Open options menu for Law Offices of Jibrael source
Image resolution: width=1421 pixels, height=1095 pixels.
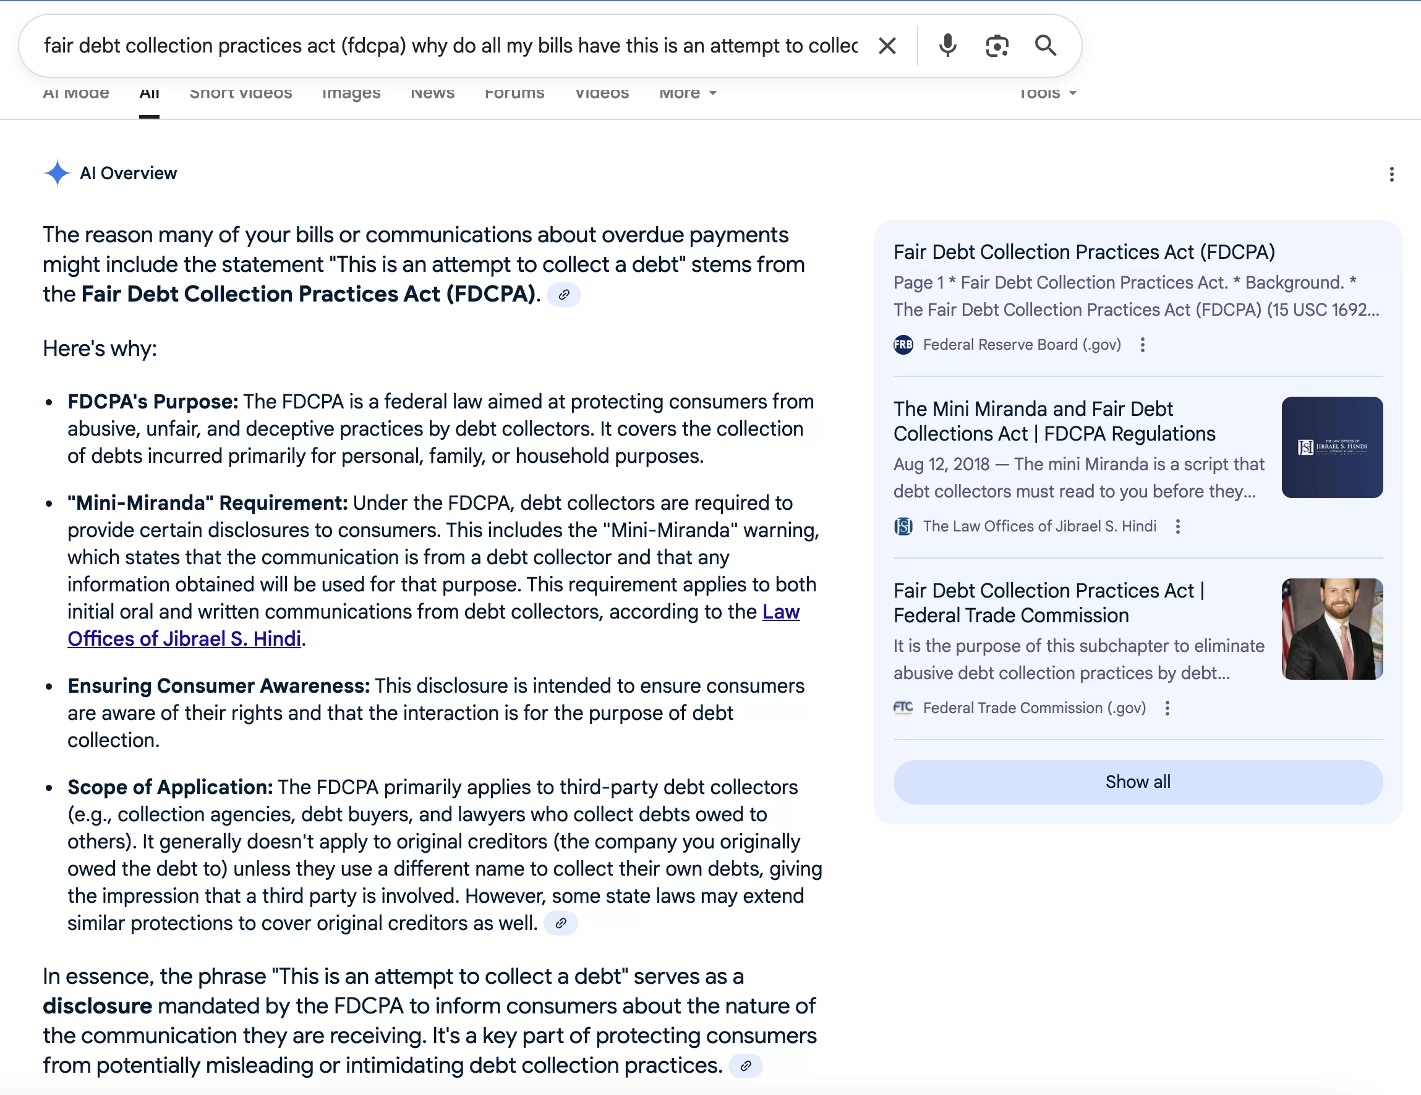click(1177, 526)
